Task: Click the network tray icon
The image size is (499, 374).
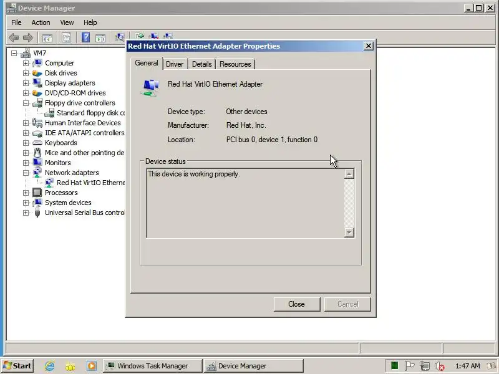Action: tap(424, 366)
